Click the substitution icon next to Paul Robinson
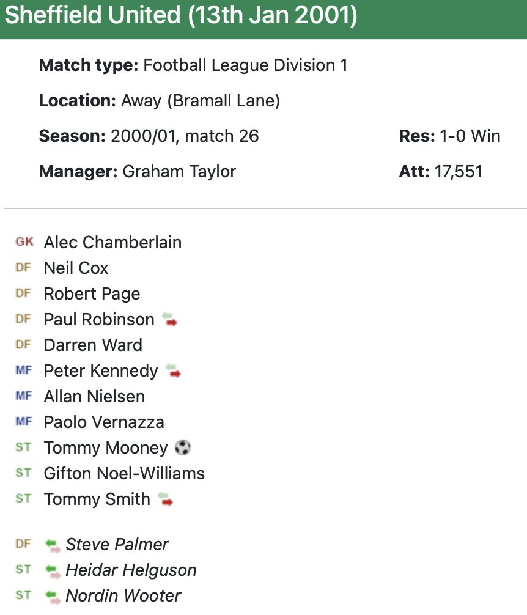527x615 pixels. click(169, 319)
